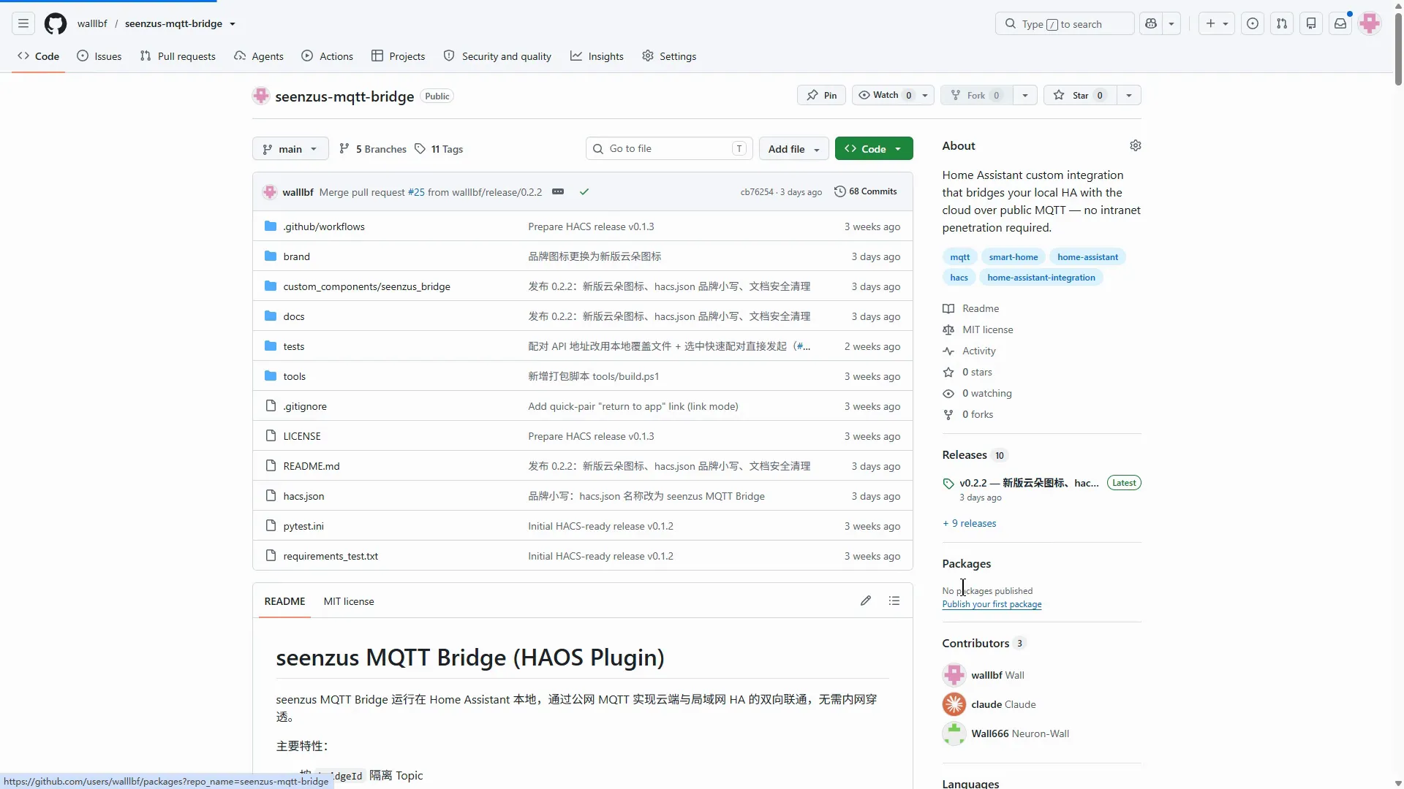This screenshot has height=789, width=1404.
Task: Click the mqtt topic tag
Action: click(x=959, y=257)
